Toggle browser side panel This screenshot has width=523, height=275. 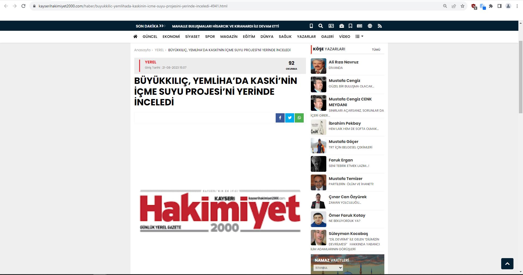(x=500, y=6)
